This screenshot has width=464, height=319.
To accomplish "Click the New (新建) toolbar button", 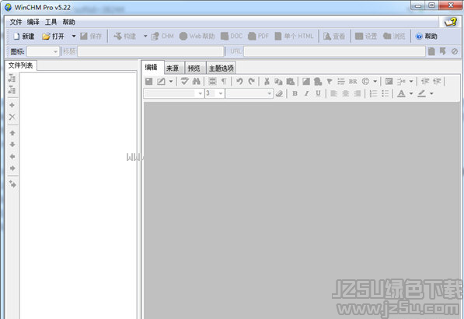I will pos(24,36).
